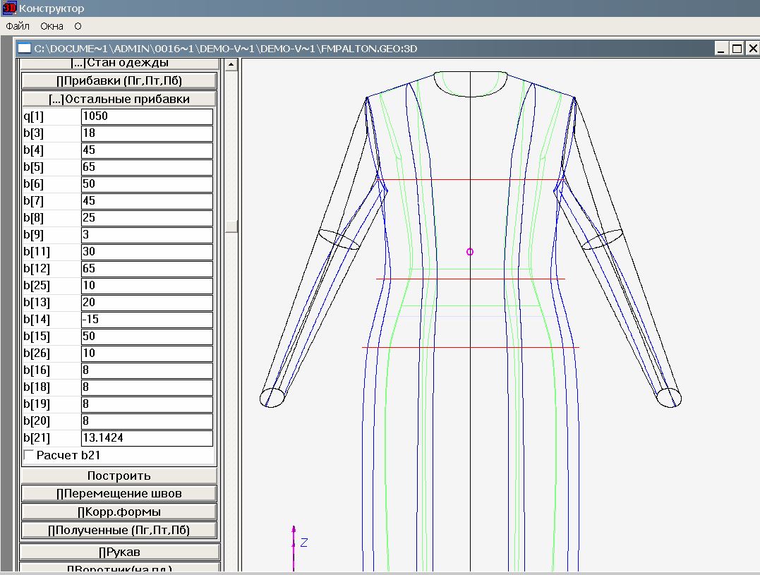Click the Полученные (Пг,Пт,Пб) button
The height and width of the screenshot is (575, 760).
pos(119,530)
